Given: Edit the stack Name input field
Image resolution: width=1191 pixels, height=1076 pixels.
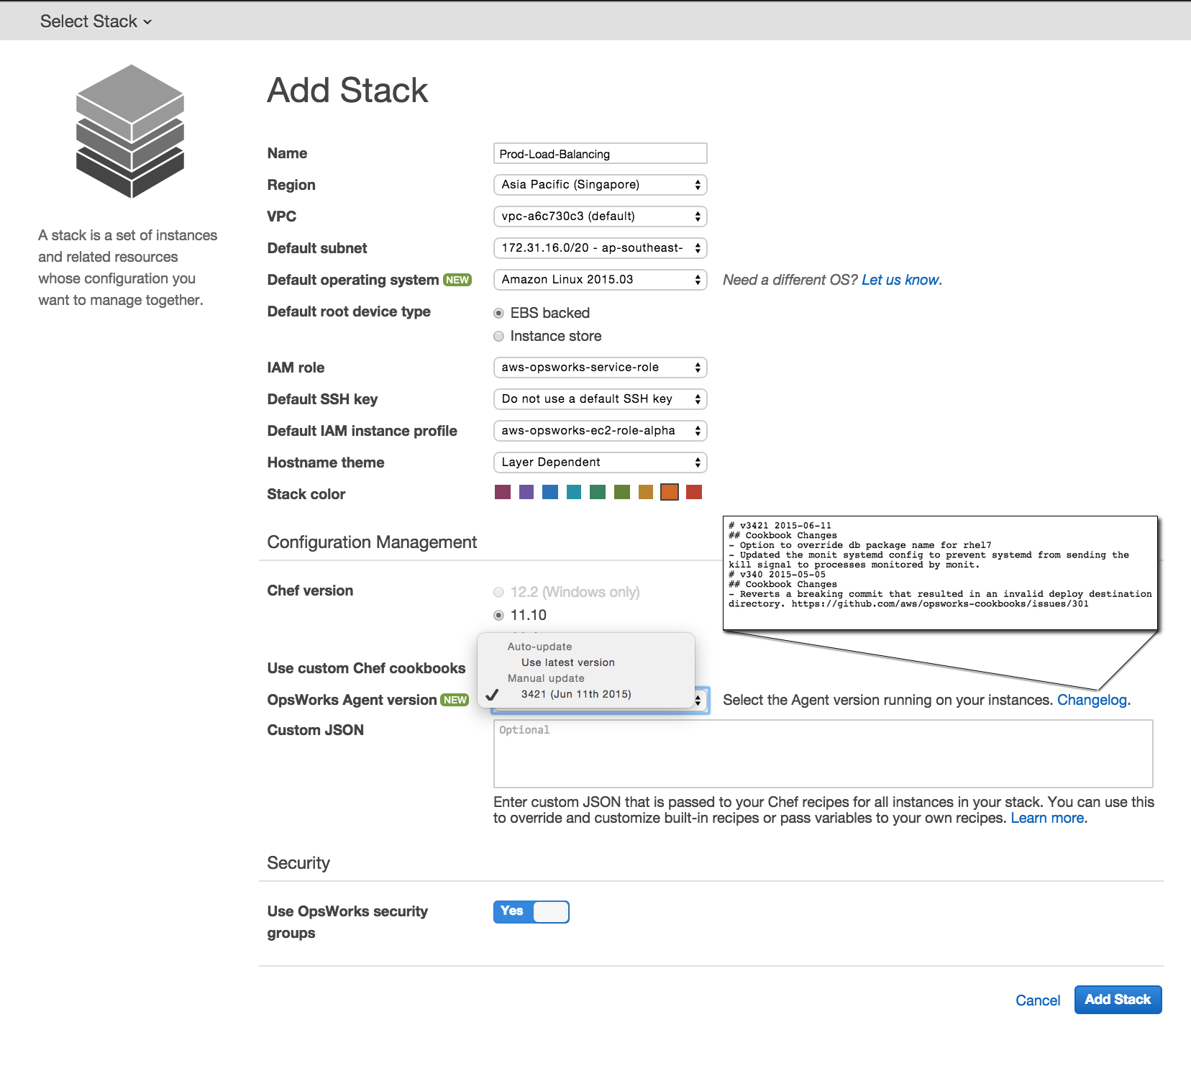Looking at the screenshot, I should tap(601, 153).
